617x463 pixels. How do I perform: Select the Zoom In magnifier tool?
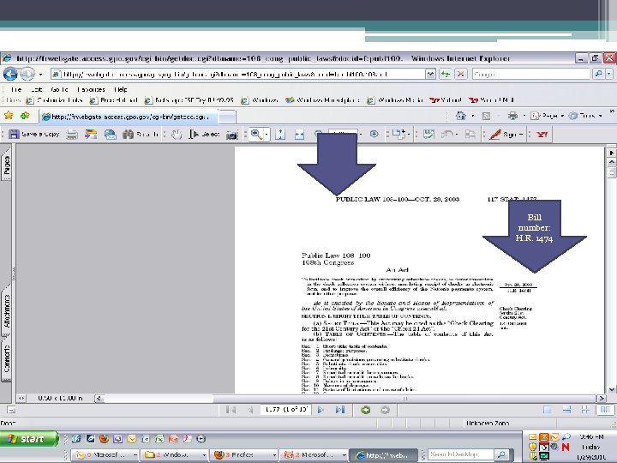tap(256, 135)
